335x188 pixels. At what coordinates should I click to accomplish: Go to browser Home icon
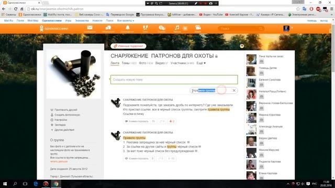22,9
